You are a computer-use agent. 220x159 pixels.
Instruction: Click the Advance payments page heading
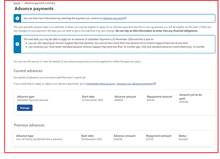tap(34, 8)
